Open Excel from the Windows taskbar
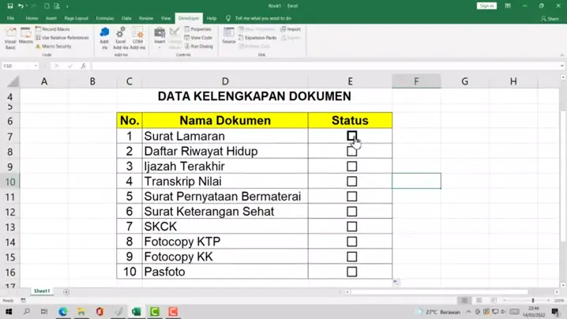Screen dimensions: 567x319 [x=136, y=312]
